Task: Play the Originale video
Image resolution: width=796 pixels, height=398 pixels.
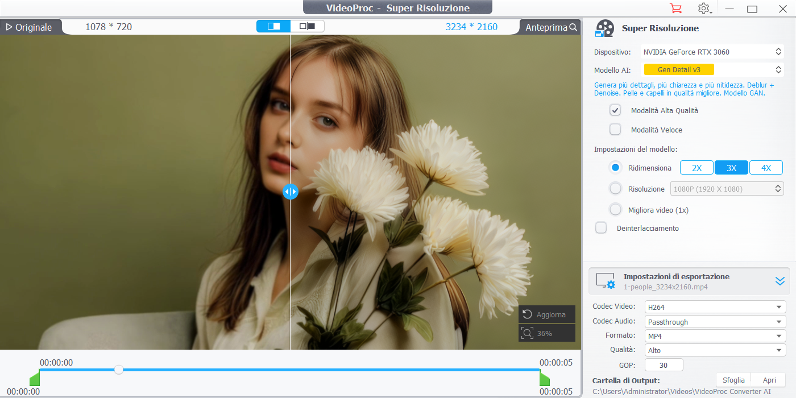Action: click(x=9, y=27)
